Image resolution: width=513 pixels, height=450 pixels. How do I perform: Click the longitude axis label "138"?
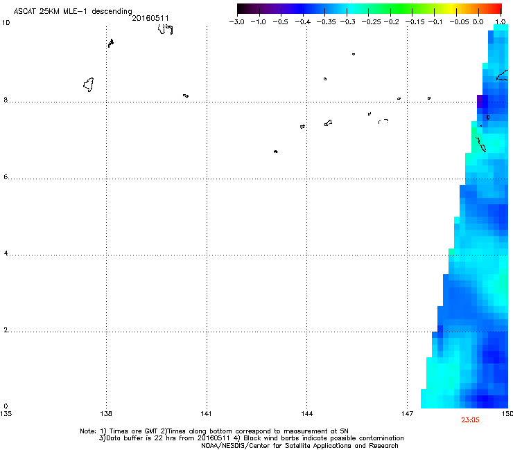coord(106,414)
